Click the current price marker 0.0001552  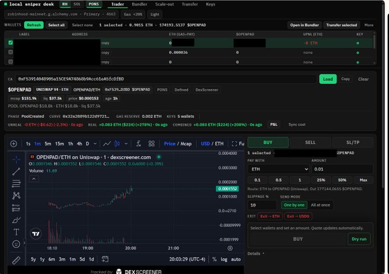227,189
